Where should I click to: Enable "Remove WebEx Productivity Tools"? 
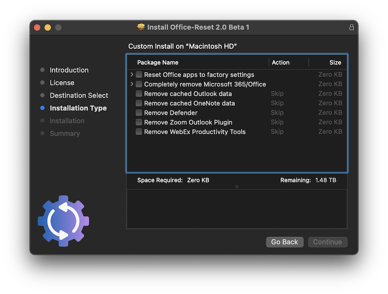(x=139, y=132)
